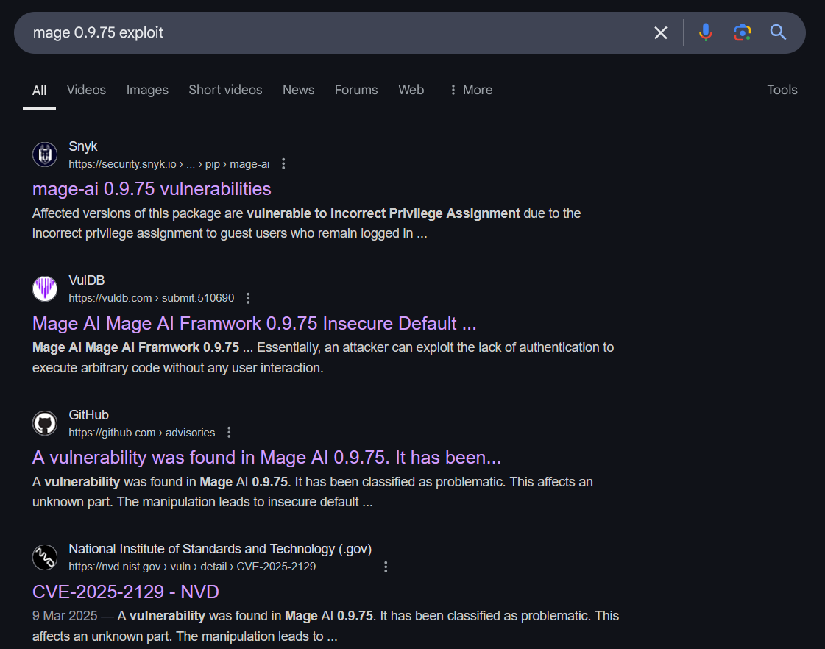Click the nvd.nist.gov CVE-2025-2129 URL
The height and width of the screenshot is (649, 825).
tap(192, 567)
